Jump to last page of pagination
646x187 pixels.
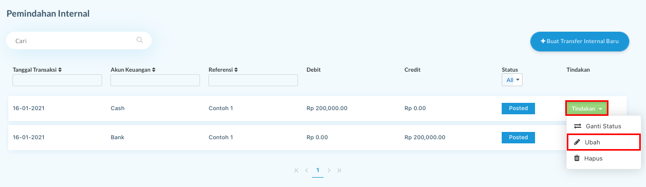[339, 170]
